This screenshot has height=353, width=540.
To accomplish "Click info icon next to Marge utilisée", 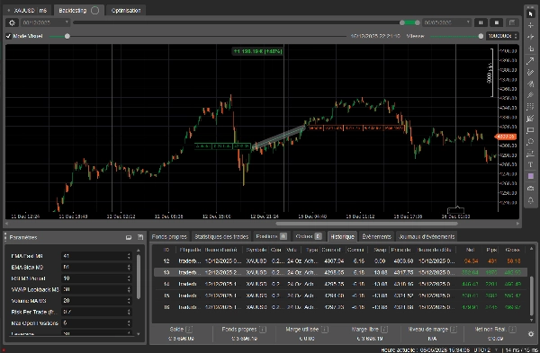I will pos(324,330).
